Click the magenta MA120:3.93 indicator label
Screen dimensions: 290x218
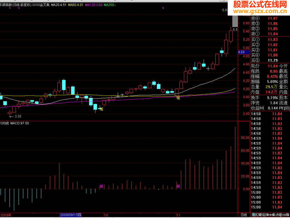click(x=94, y=5)
